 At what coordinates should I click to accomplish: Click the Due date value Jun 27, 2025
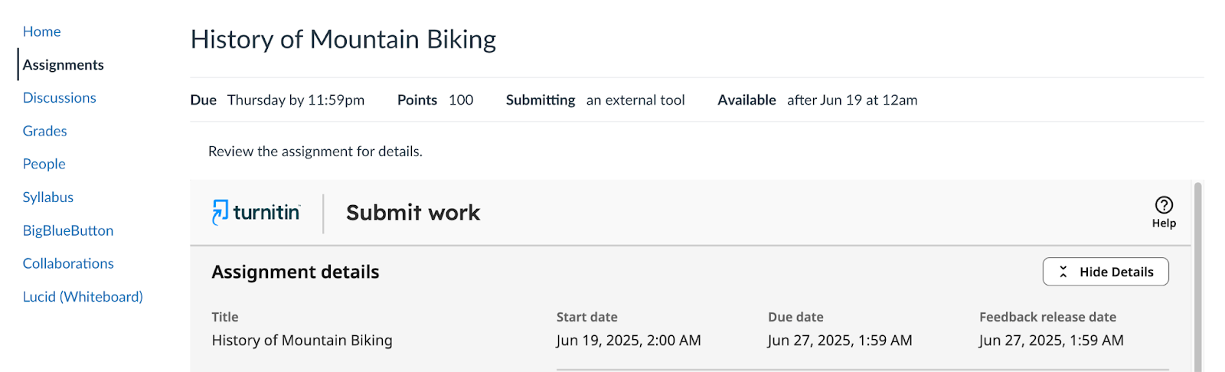click(x=840, y=341)
